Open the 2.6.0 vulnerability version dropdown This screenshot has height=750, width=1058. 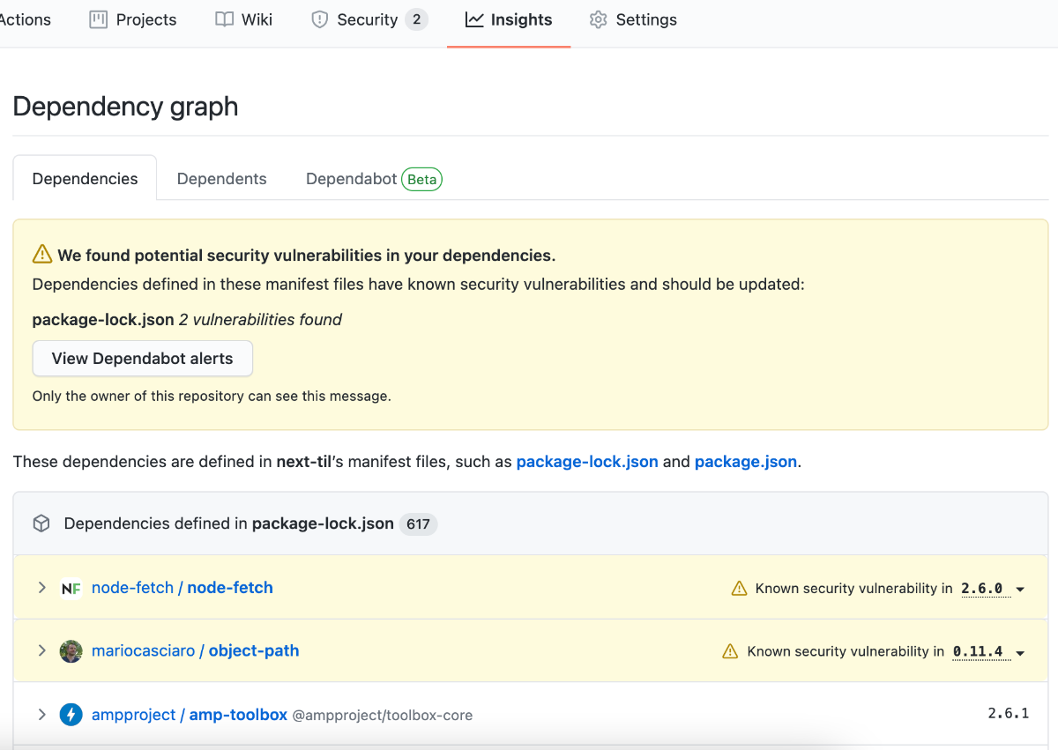[1020, 589]
